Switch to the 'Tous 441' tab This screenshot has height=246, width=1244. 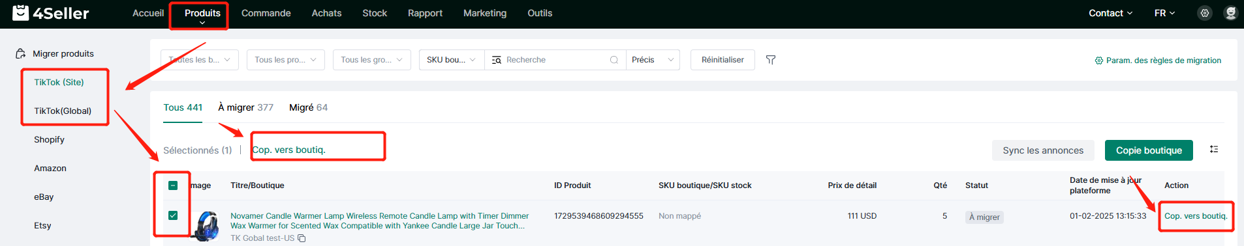[x=183, y=107]
